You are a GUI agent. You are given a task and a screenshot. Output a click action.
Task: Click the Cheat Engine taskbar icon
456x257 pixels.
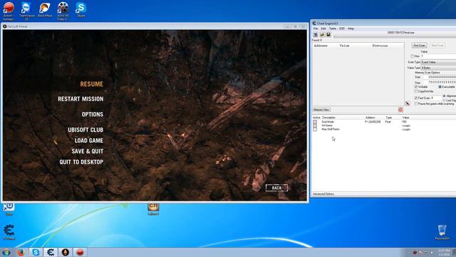click(x=51, y=252)
